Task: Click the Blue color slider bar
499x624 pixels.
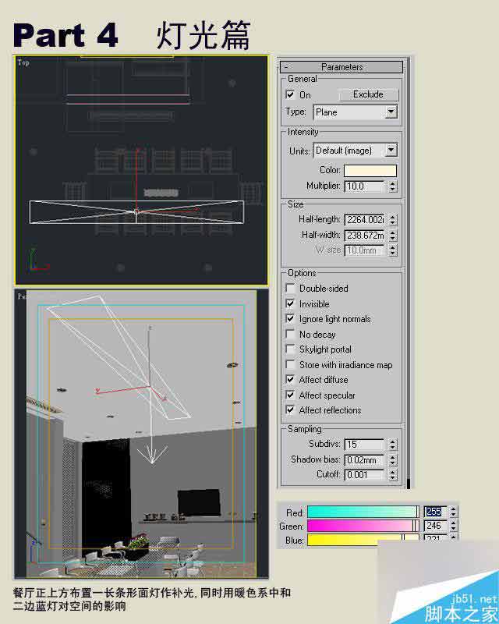Action: (363, 540)
